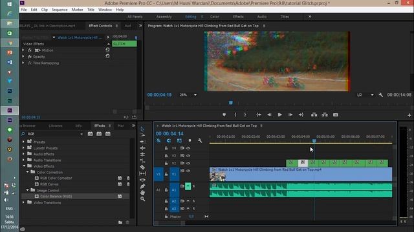This screenshot has height=232, width=414.
Task: Expand the Motion effect properties
Action: coord(23,50)
